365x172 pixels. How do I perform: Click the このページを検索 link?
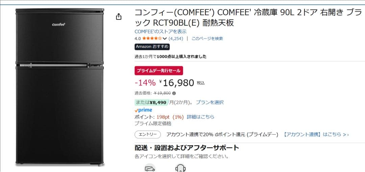point(207,38)
